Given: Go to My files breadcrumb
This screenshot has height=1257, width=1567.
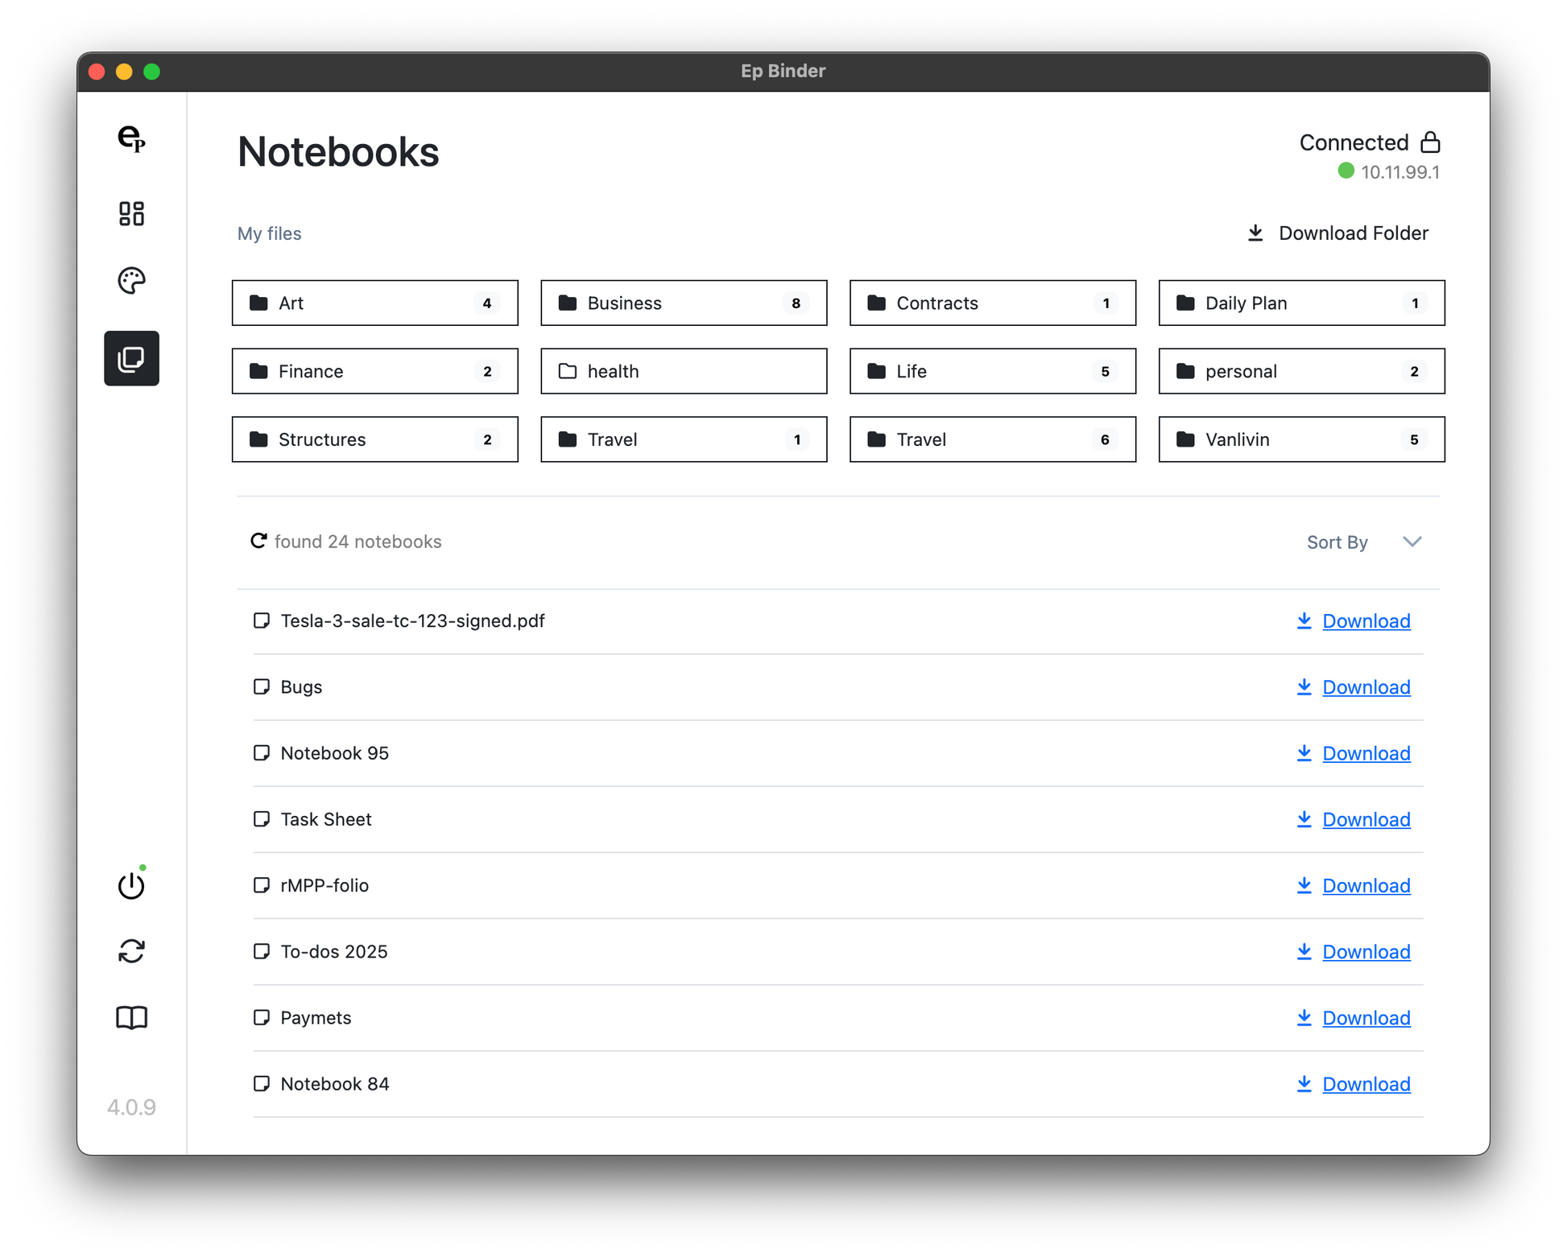Looking at the screenshot, I should (x=269, y=233).
